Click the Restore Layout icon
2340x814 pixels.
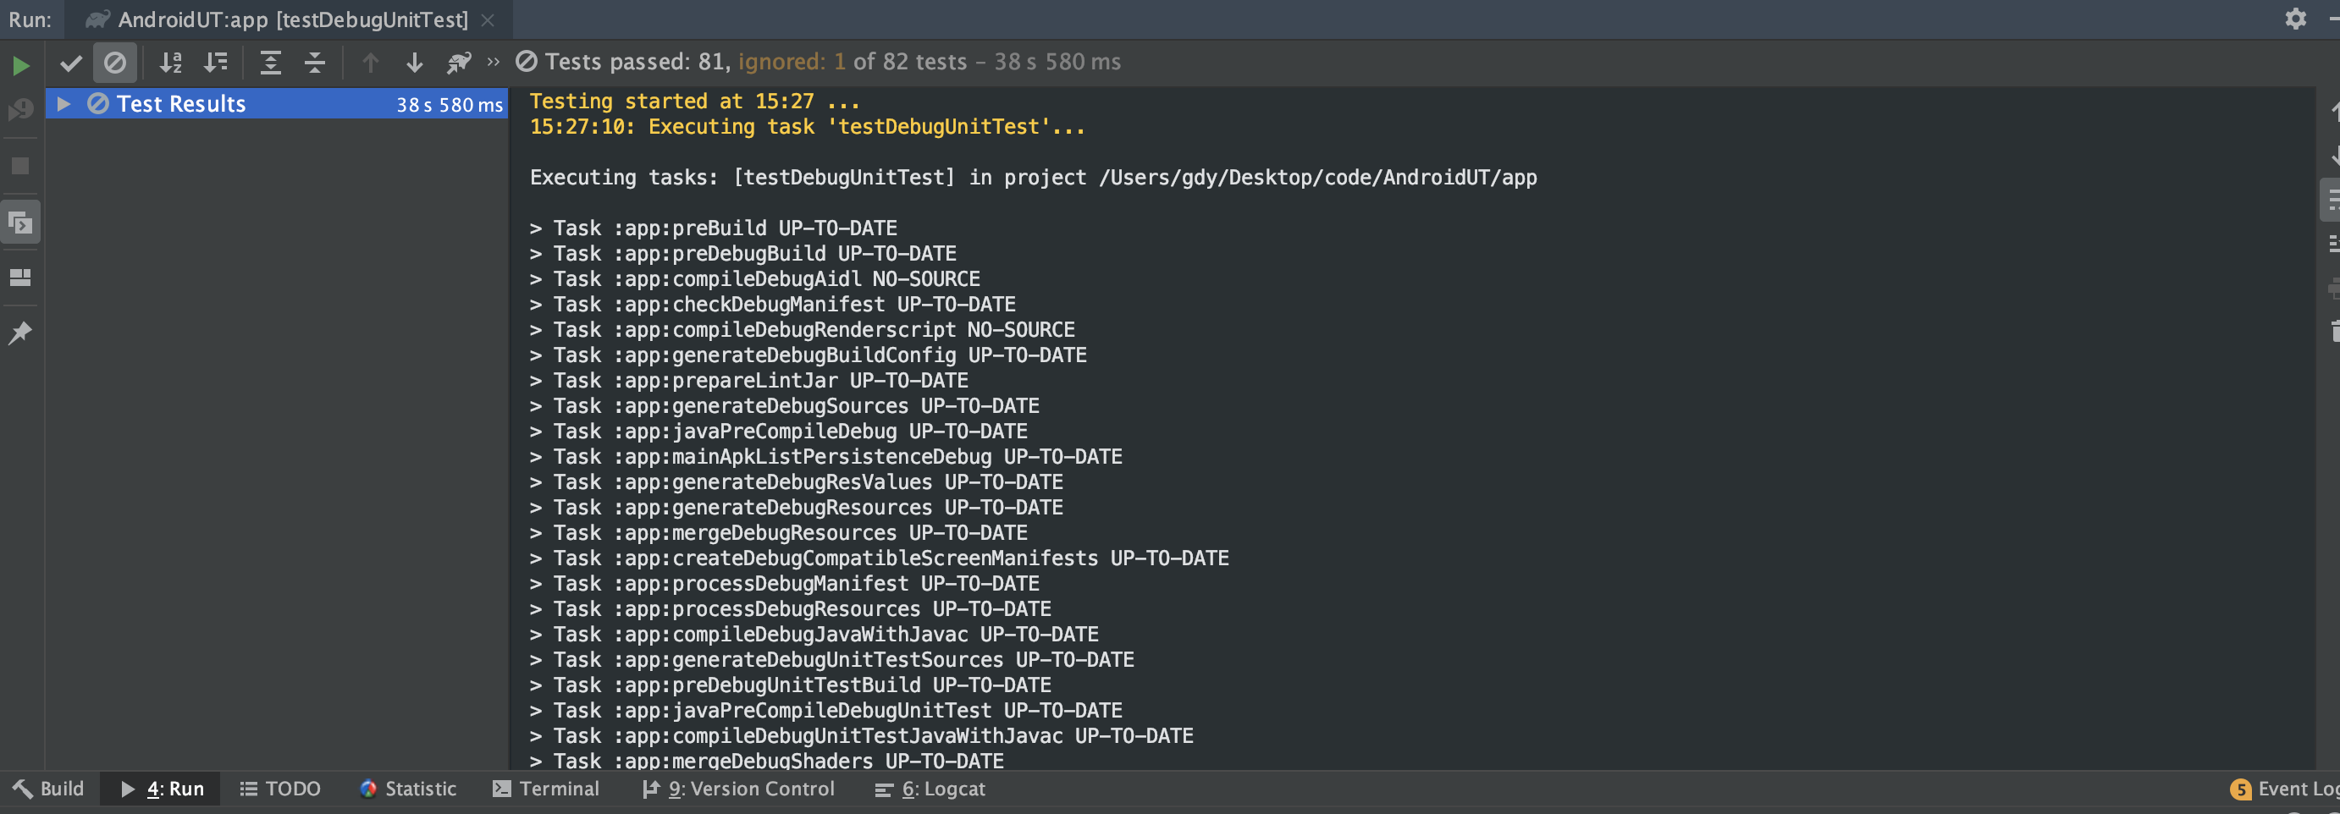[20, 278]
